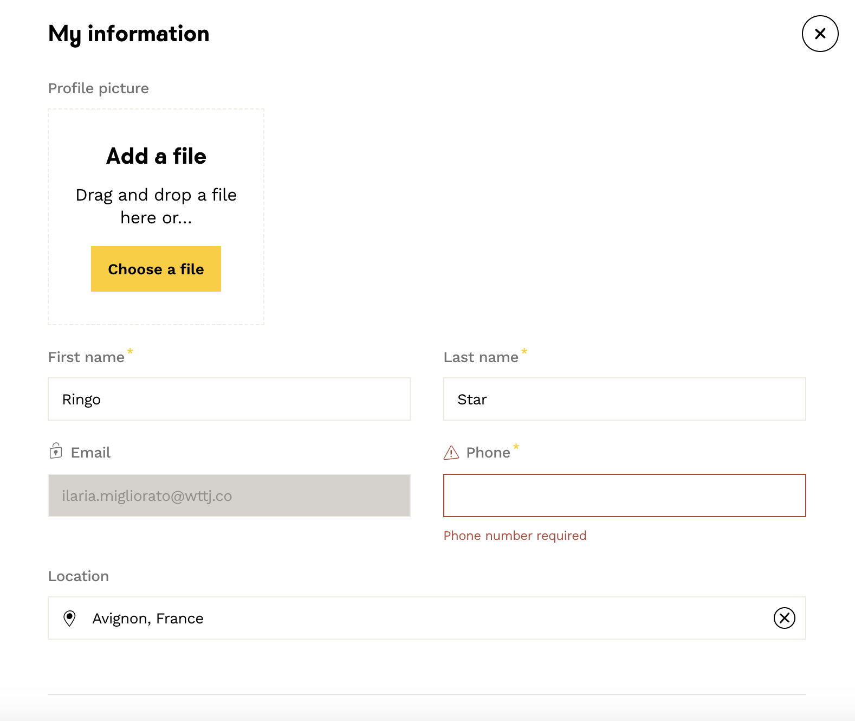The height and width of the screenshot is (721, 855).
Task: Close the My information dialog
Action: point(820,34)
